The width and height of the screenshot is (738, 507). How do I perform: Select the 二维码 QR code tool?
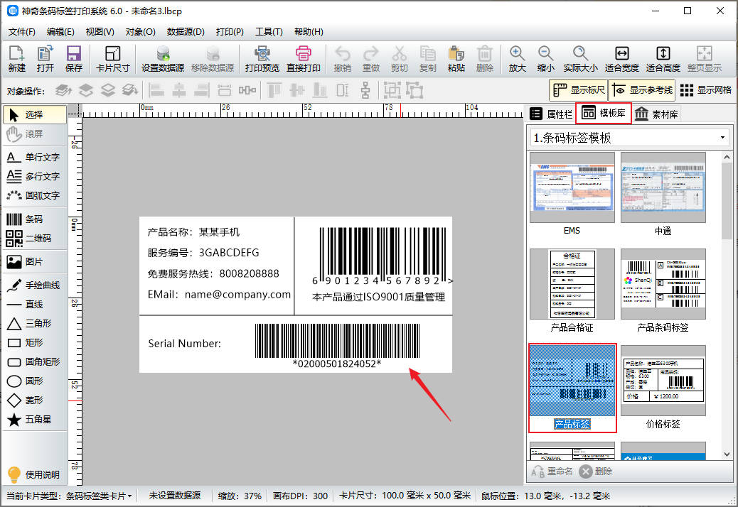coord(34,238)
